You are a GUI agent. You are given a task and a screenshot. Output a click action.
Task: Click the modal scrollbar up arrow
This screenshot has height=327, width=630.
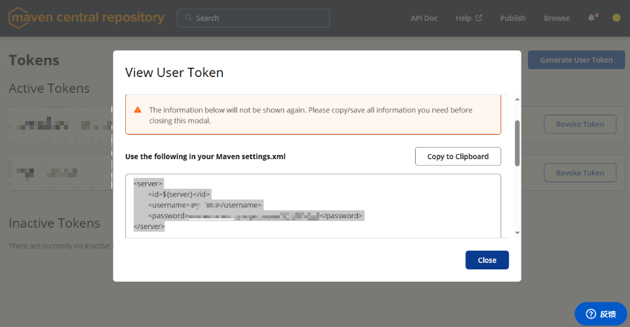click(517, 99)
